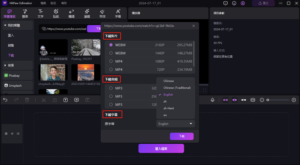Click the 匯入檔案 import file button
This screenshot has width=300, height=165.
(161, 148)
